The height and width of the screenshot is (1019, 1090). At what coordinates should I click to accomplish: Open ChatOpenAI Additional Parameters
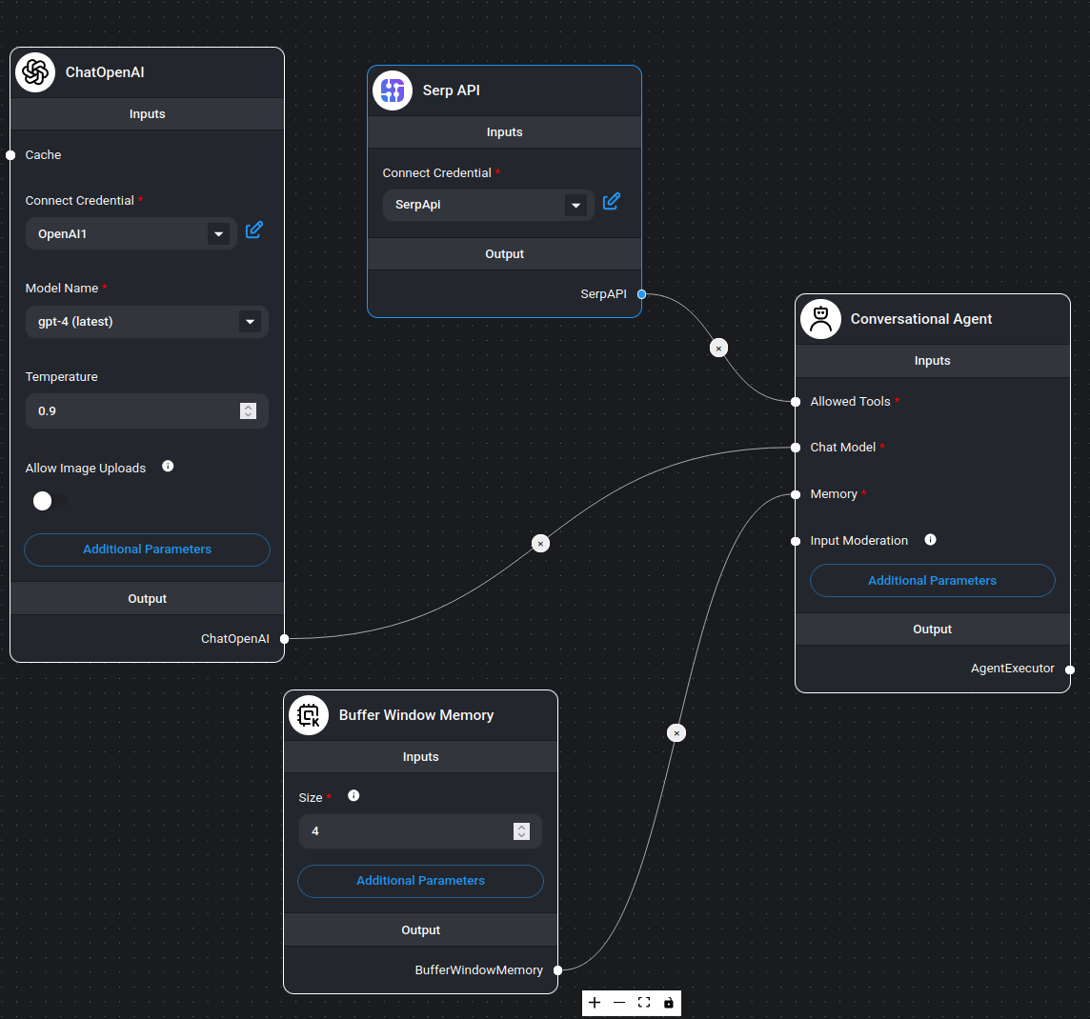pyautogui.click(x=148, y=549)
